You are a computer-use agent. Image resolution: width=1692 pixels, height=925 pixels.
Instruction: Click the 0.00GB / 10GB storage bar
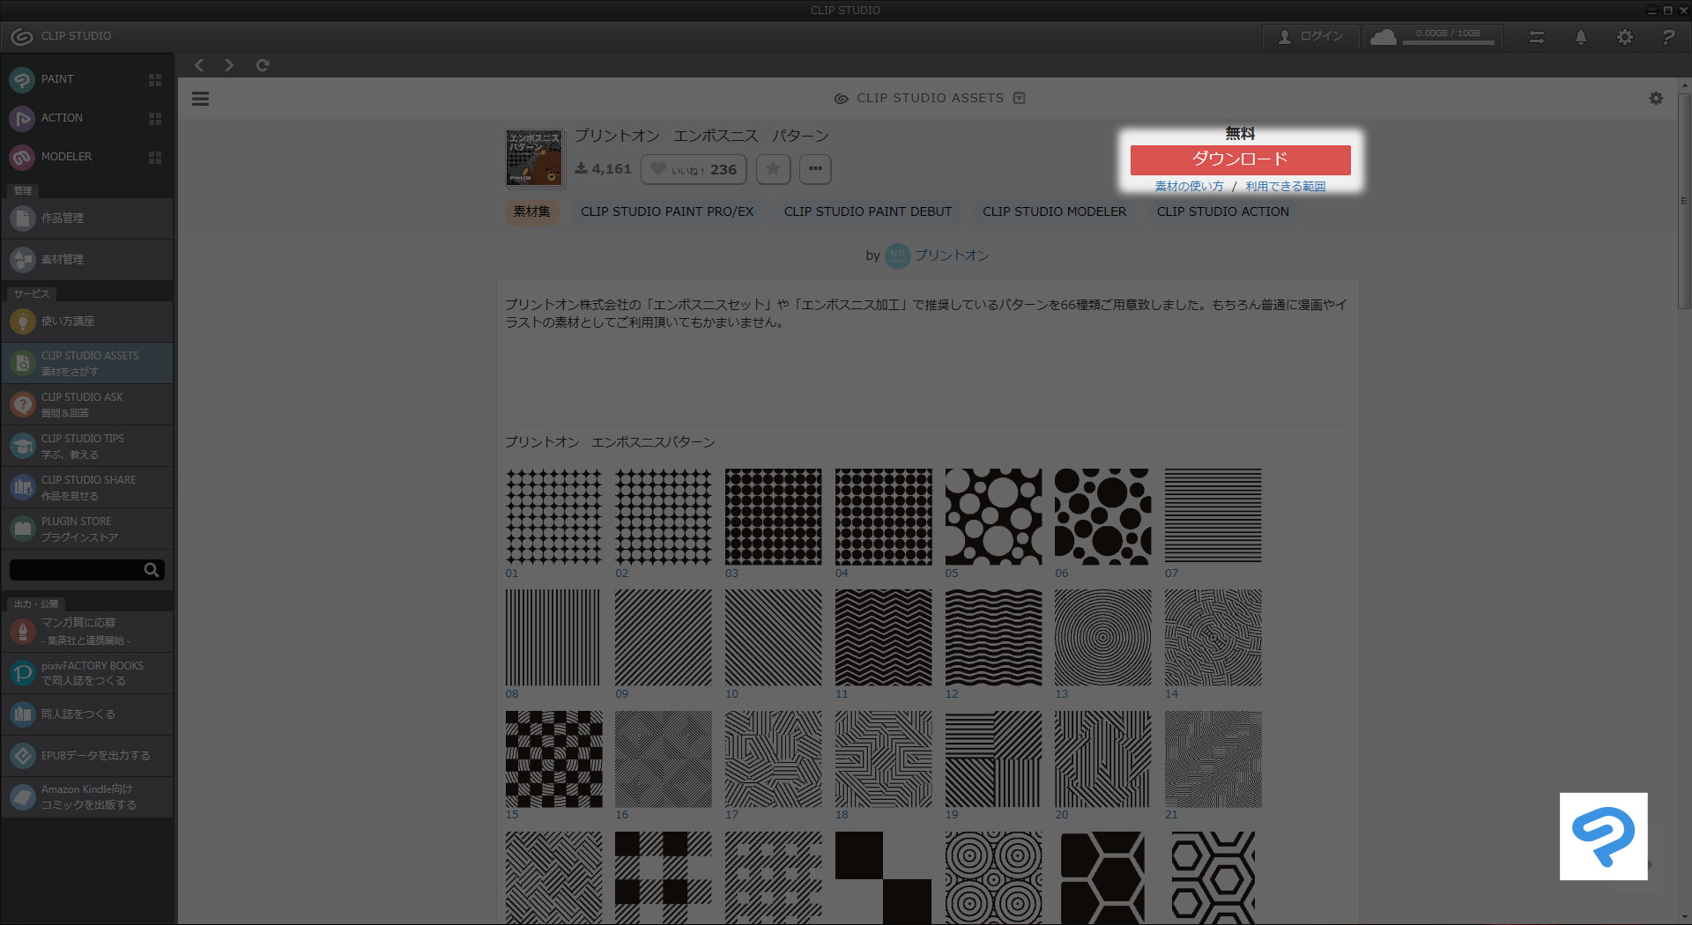pos(1448,37)
